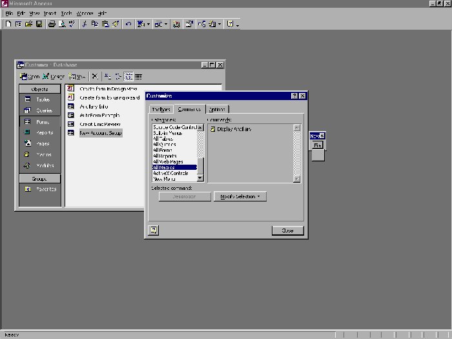Select All Forms in Categories list
This screenshot has height=339, width=452.
164,150
